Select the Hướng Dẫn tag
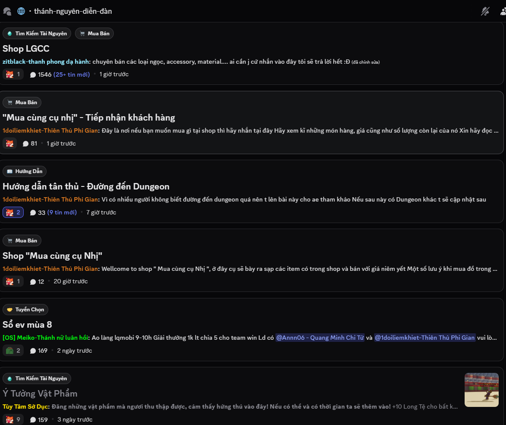 (25, 171)
